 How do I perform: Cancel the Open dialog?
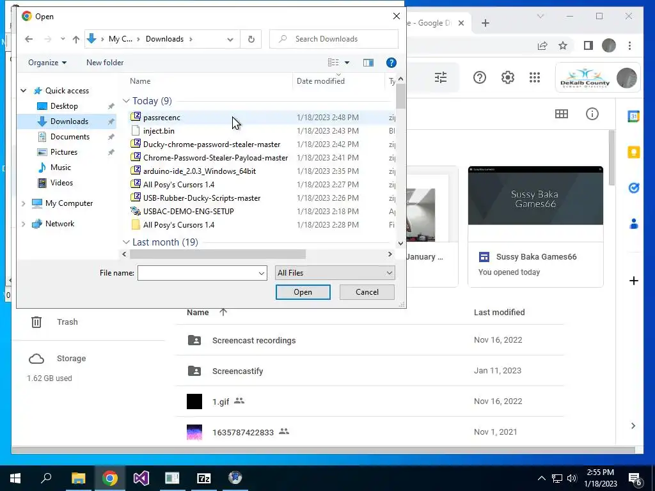367,292
